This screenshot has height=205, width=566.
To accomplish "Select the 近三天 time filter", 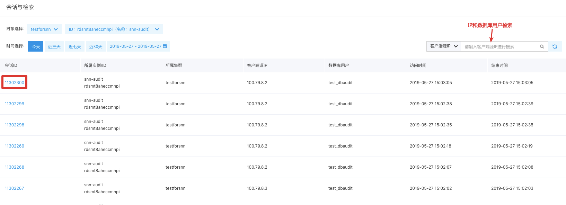I will point(54,46).
